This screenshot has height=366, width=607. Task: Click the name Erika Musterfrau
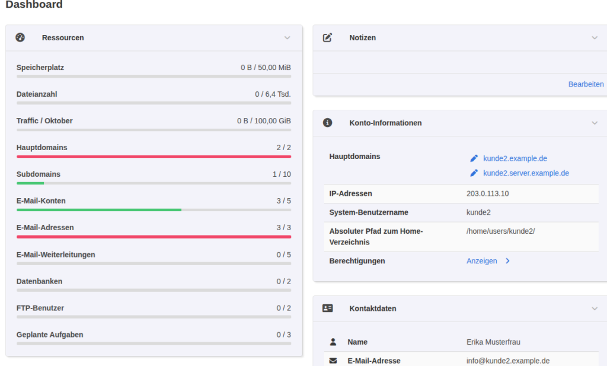pyautogui.click(x=493, y=342)
